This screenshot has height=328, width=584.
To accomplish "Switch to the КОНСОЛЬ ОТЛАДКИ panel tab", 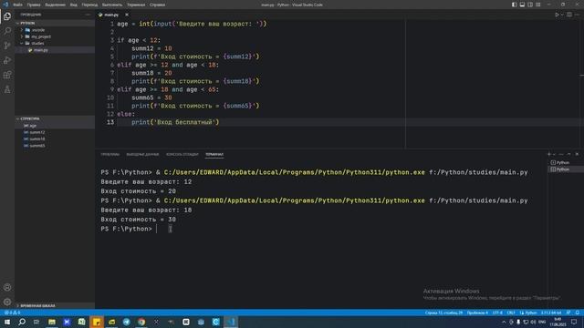I will click(x=182, y=154).
